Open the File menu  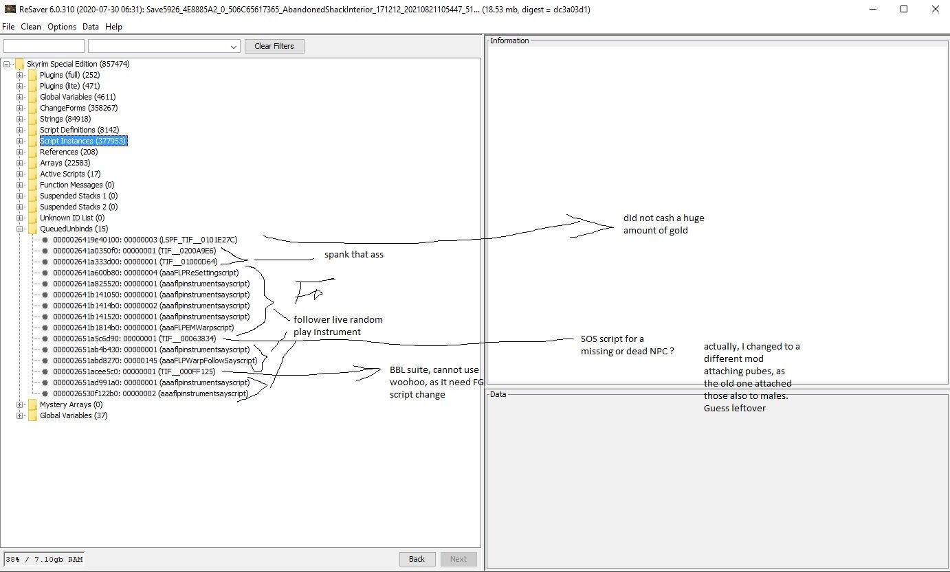[x=8, y=27]
